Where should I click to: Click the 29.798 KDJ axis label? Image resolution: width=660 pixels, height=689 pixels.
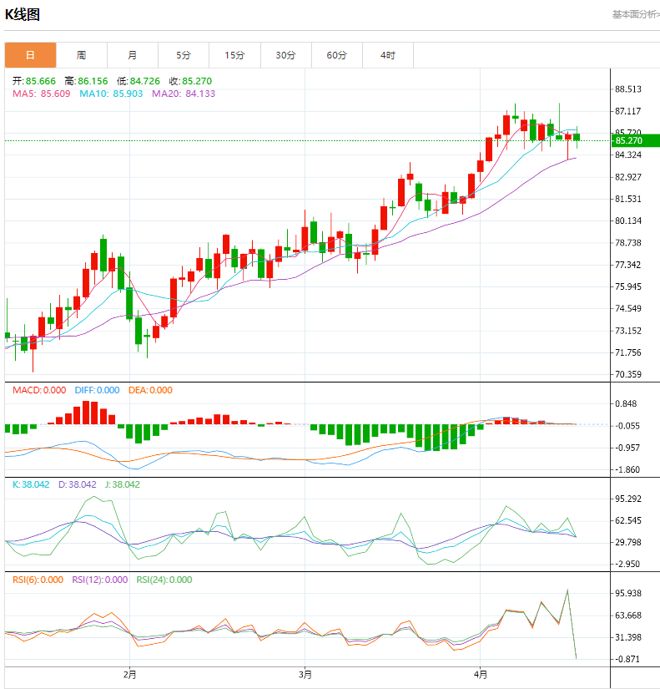tap(628, 542)
